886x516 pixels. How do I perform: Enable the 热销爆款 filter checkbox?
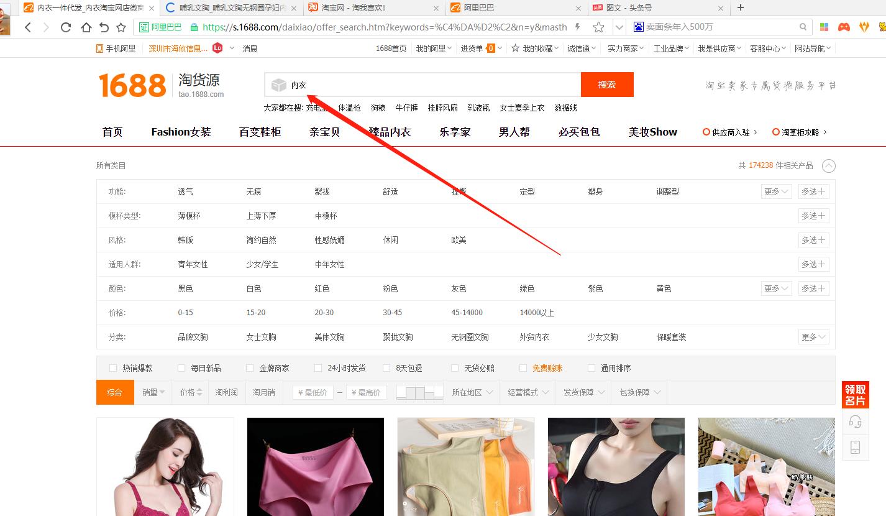(113, 367)
